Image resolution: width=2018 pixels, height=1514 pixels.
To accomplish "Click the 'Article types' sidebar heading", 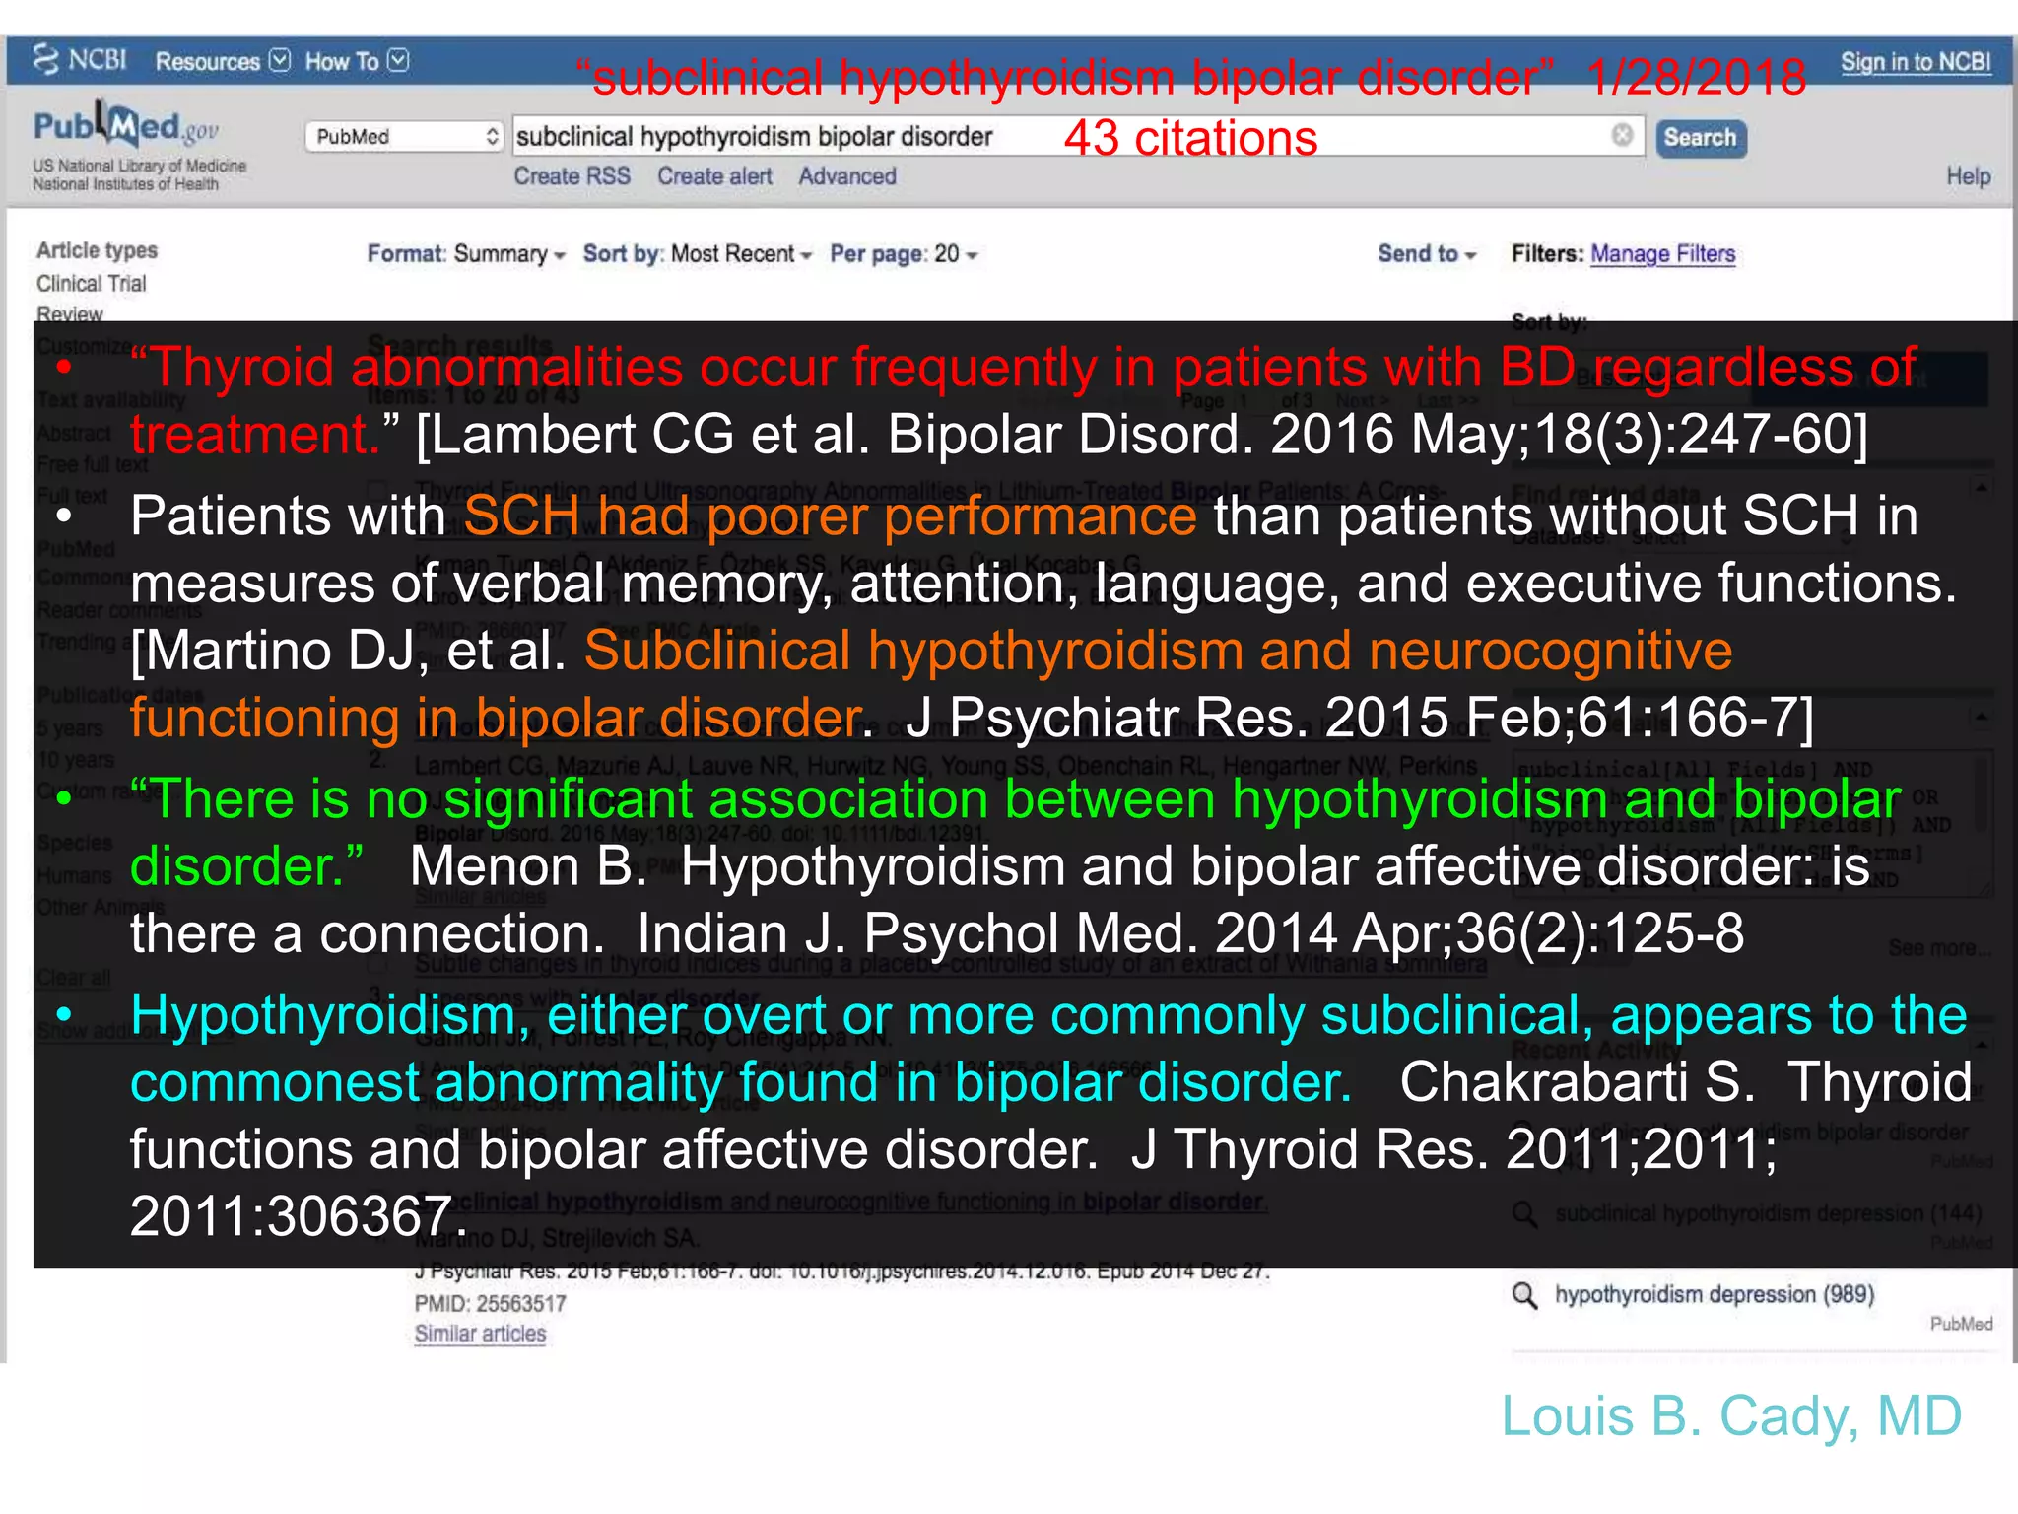I will [x=97, y=250].
